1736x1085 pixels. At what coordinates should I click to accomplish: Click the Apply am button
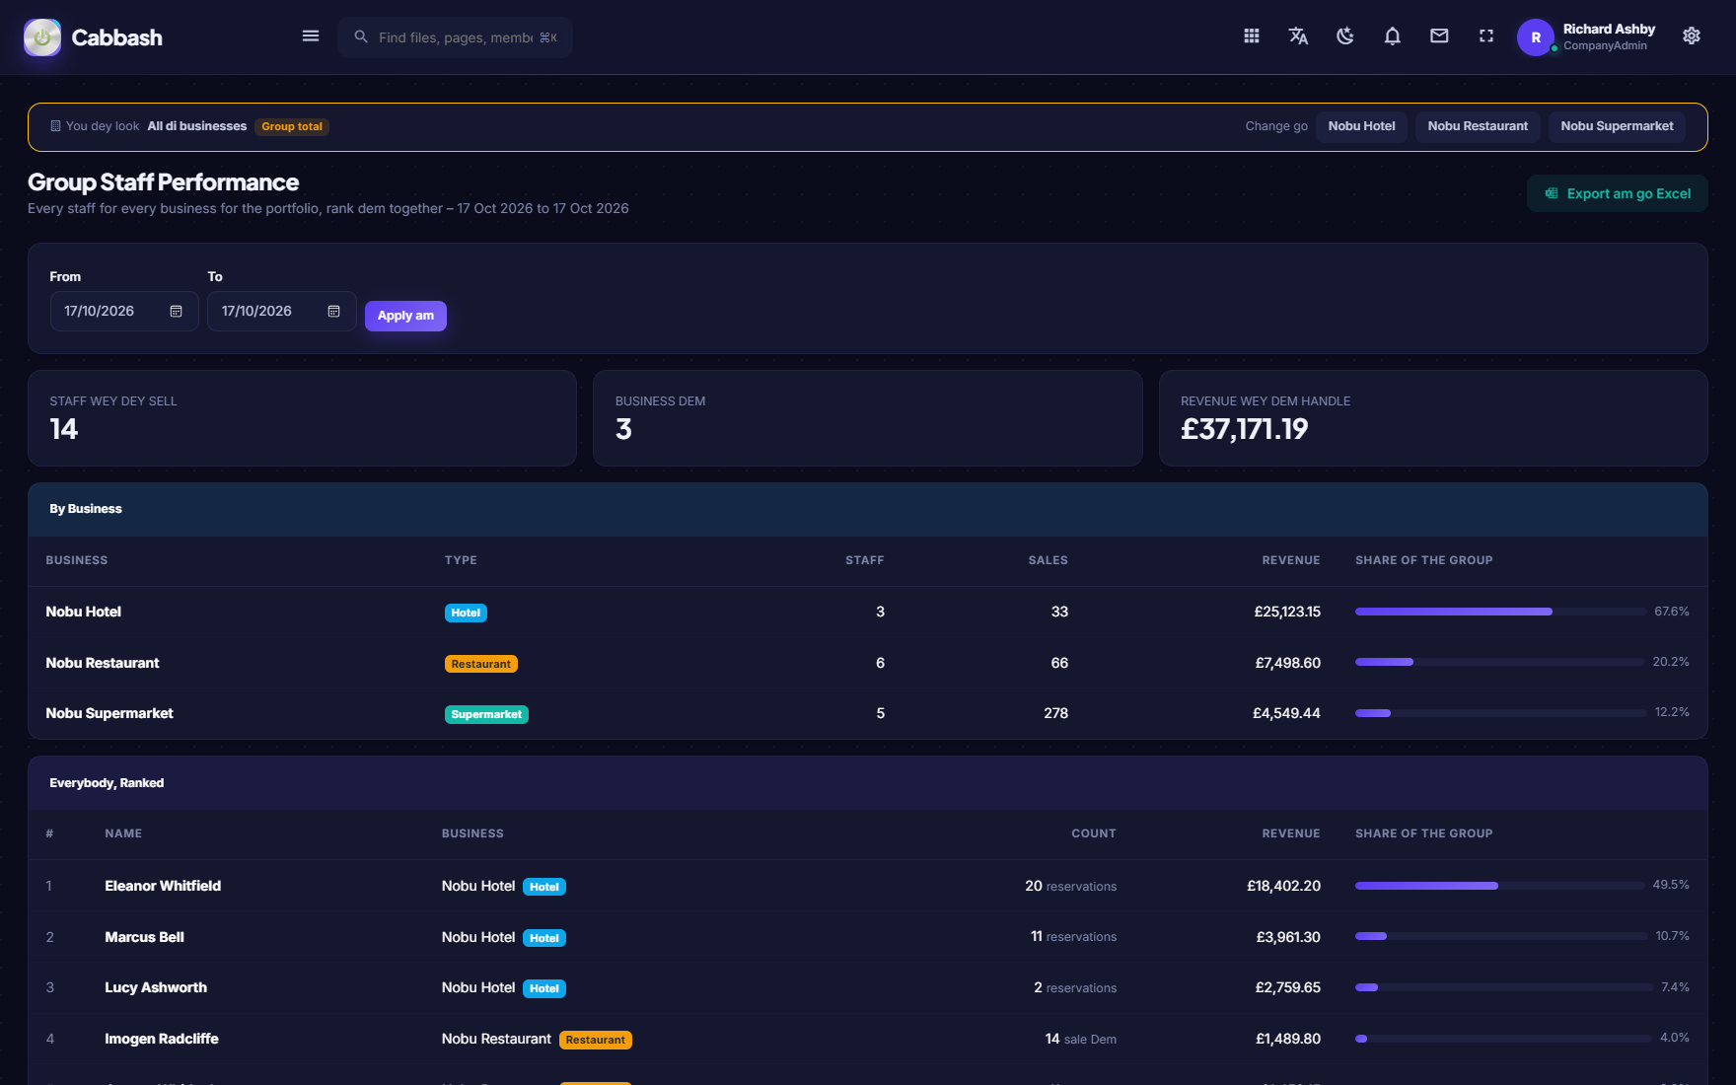(x=405, y=316)
